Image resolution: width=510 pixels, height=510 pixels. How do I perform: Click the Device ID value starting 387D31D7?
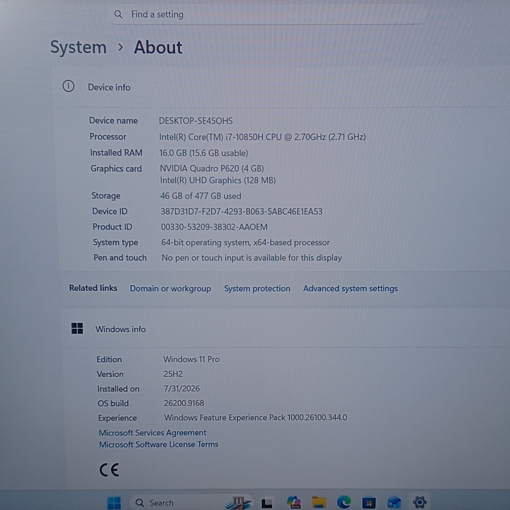coord(241,211)
